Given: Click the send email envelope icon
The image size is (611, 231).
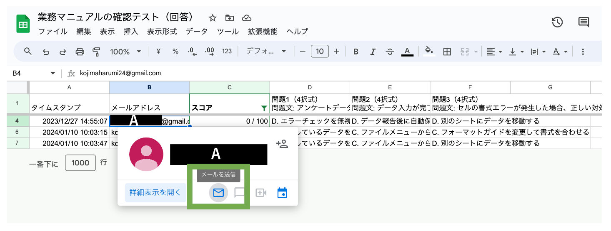Looking at the screenshot, I should click(218, 193).
